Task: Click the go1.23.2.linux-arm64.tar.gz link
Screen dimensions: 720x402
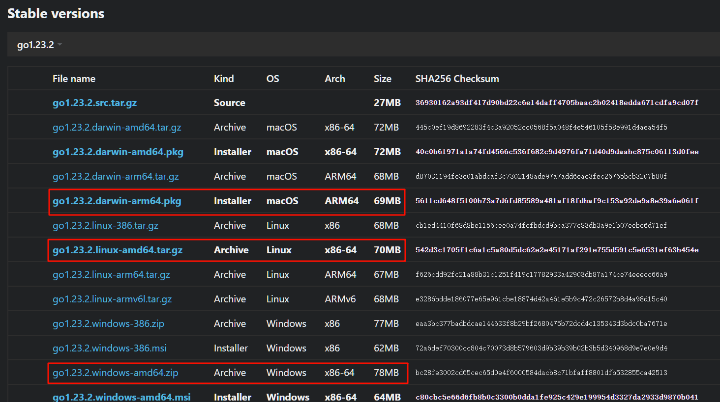Action: click(x=111, y=274)
